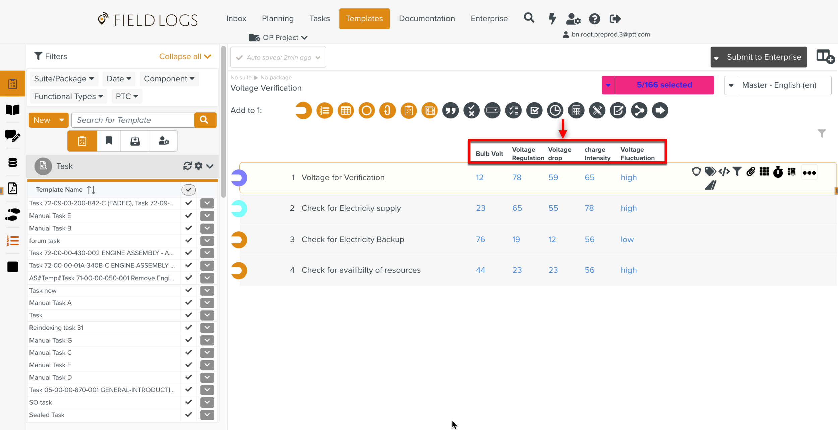This screenshot has width=838, height=430.
Task: Open the Documentation menu
Action: pos(426,19)
